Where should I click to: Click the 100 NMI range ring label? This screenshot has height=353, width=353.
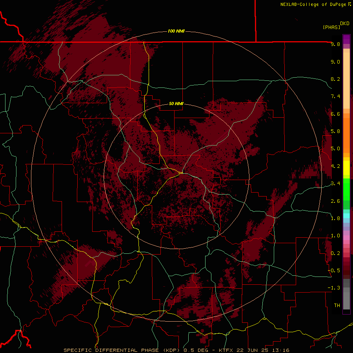pos(176,31)
